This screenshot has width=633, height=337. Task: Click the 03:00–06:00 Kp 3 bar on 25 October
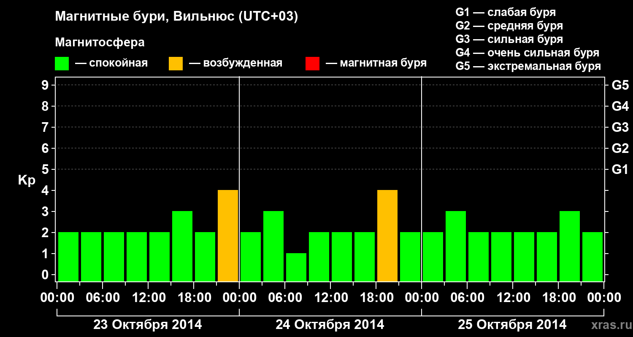pyautogui.click(x=456, y=246)
